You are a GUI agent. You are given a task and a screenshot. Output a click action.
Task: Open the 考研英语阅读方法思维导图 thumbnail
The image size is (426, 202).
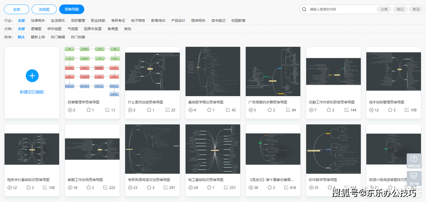(152, 149)
